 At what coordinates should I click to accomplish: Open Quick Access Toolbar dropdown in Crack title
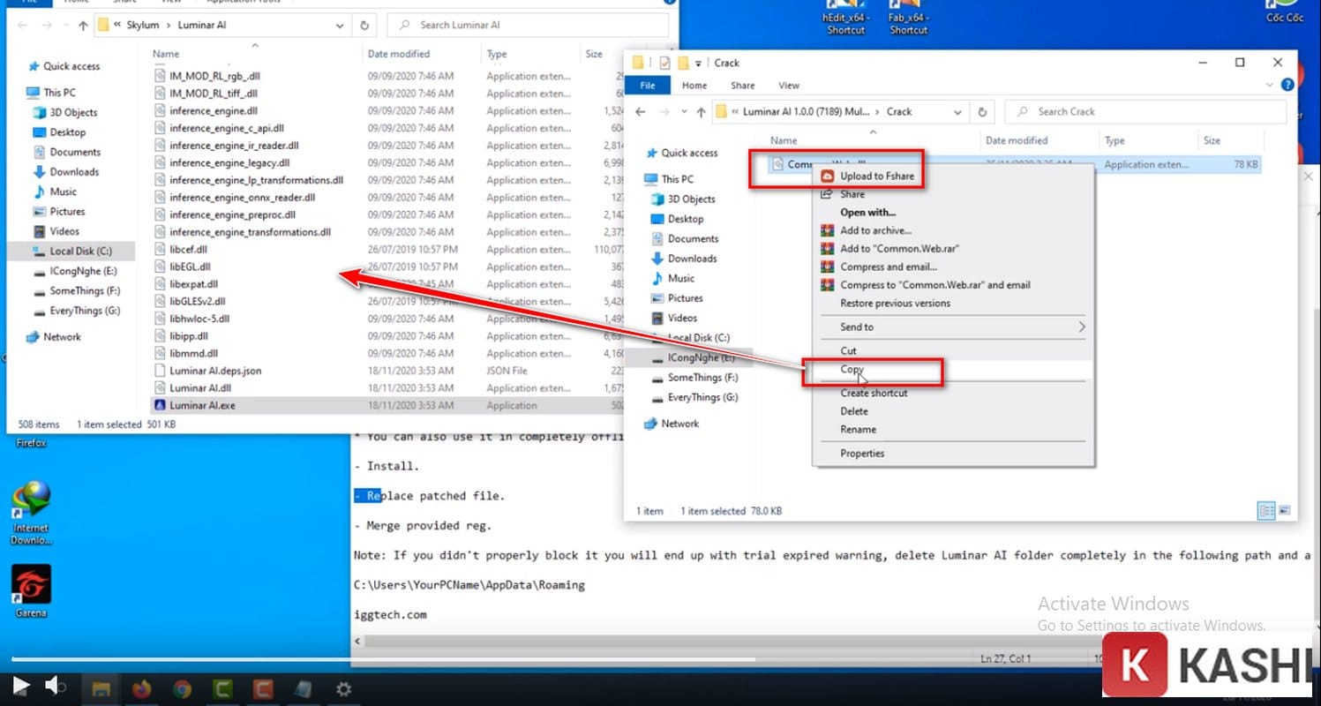click(698, 64)
